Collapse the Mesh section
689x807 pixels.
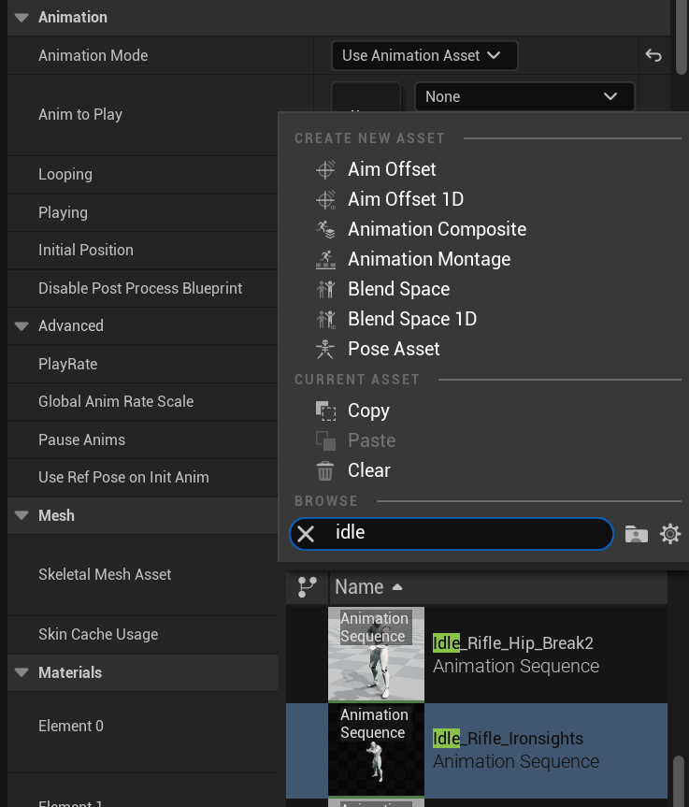[x=22, y=515]
